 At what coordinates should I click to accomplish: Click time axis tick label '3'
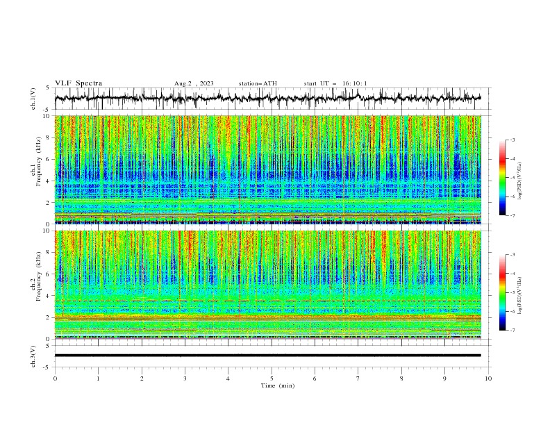coord(185,378)
